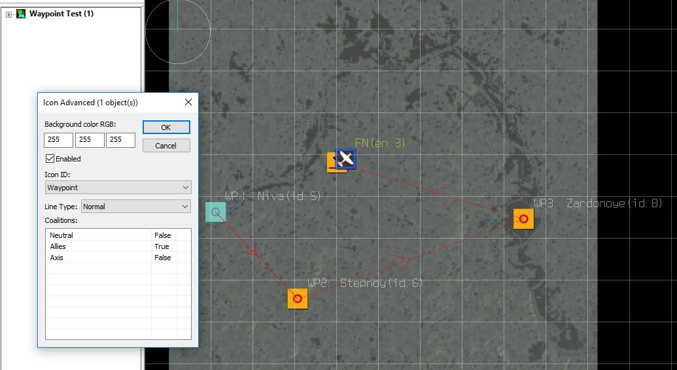Select the WP3 Zardonoye waypoint icon
This screenshot has width=677, height=370.
coord(523,219)
